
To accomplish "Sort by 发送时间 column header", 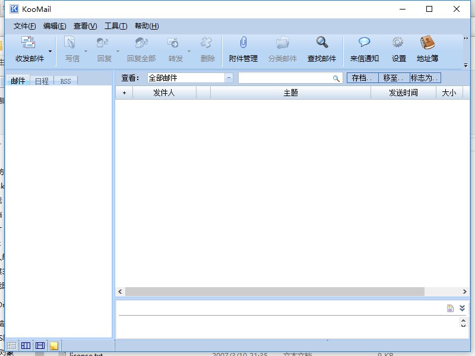I will click(403, 93).
